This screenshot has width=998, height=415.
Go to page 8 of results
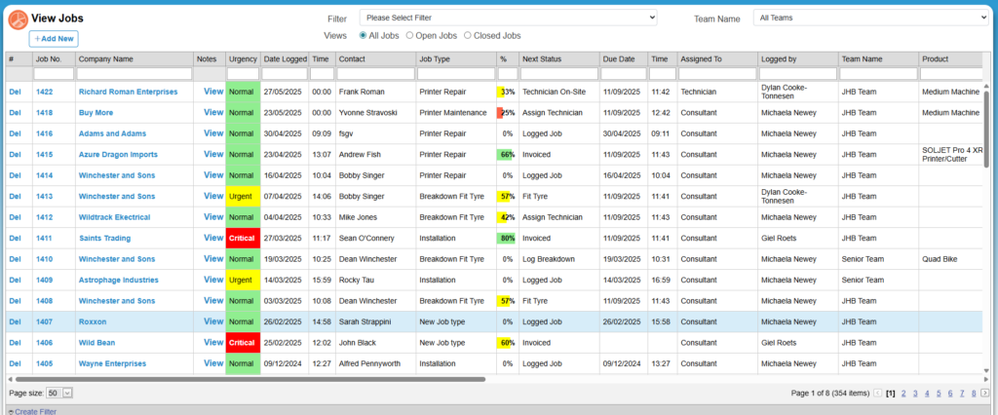point(974,394)
